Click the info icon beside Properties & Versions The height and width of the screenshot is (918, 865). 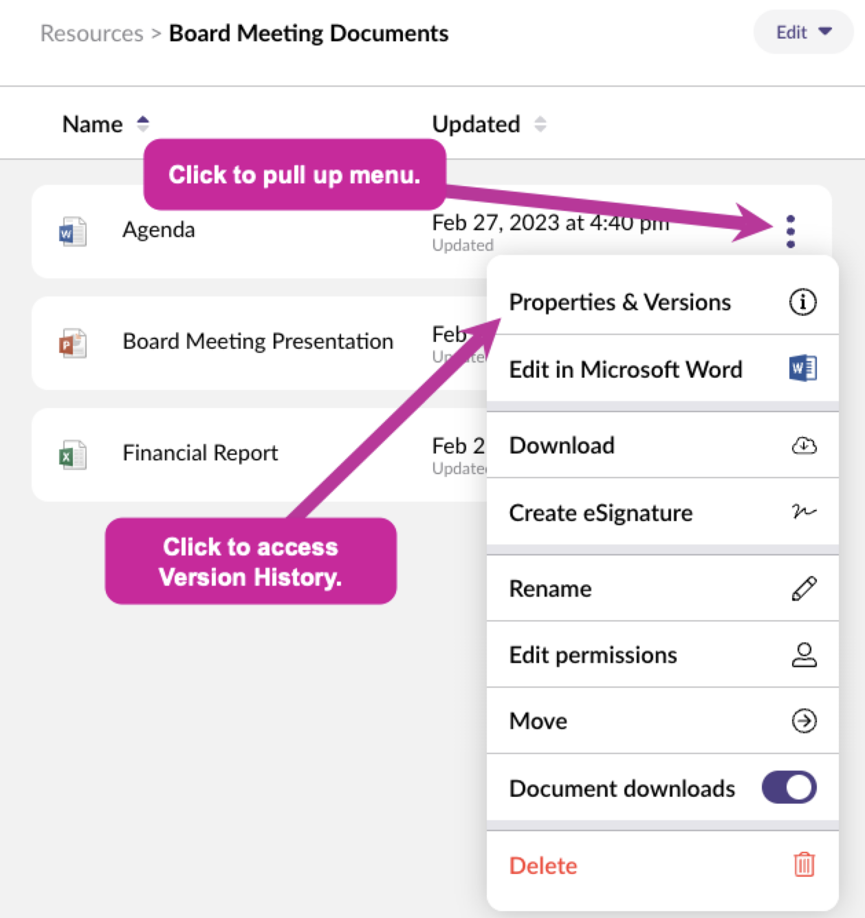click(802, 302)
